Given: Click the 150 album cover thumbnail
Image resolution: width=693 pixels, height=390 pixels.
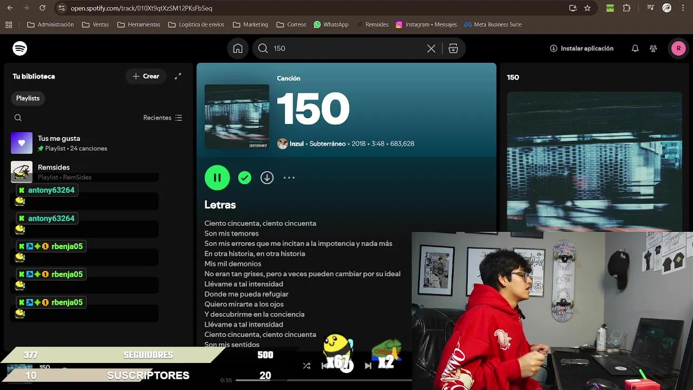Looking at the screenshot, I should point(237,116).
